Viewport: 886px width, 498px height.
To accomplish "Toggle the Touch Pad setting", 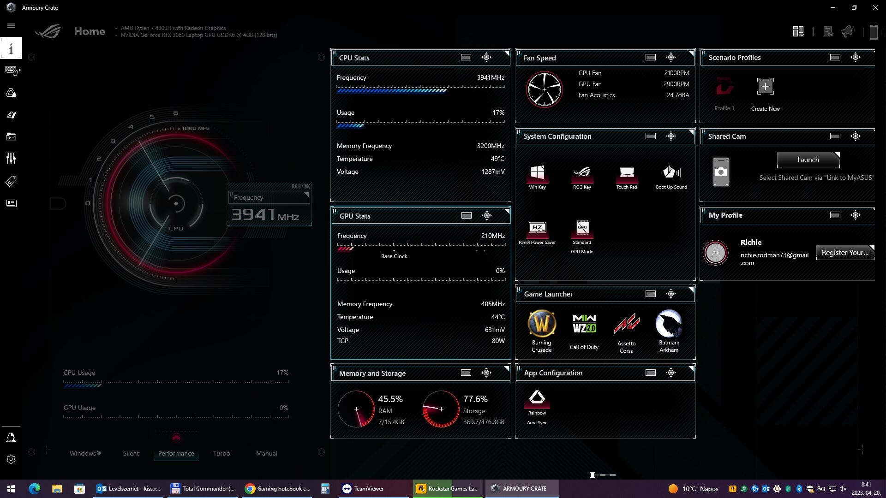I will (627, 177).
